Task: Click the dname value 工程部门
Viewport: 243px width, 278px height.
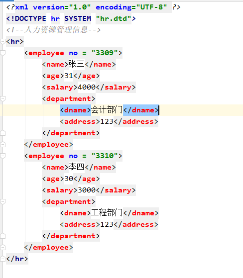Action: pos(107,213)
